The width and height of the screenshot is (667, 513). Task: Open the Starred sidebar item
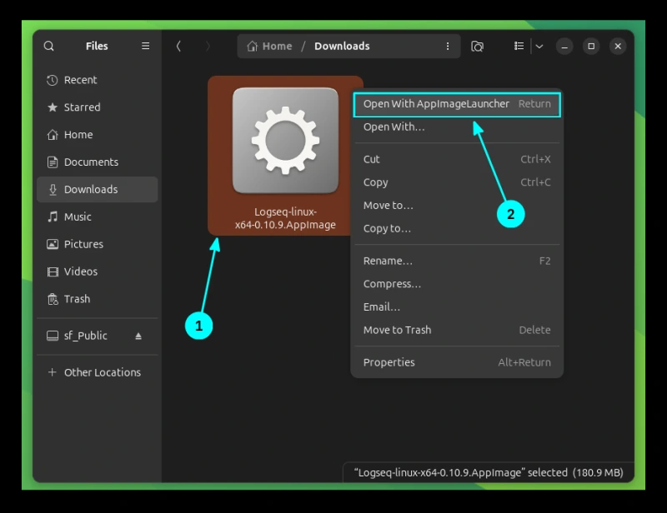pyautogui.click(x=82, y=107)
